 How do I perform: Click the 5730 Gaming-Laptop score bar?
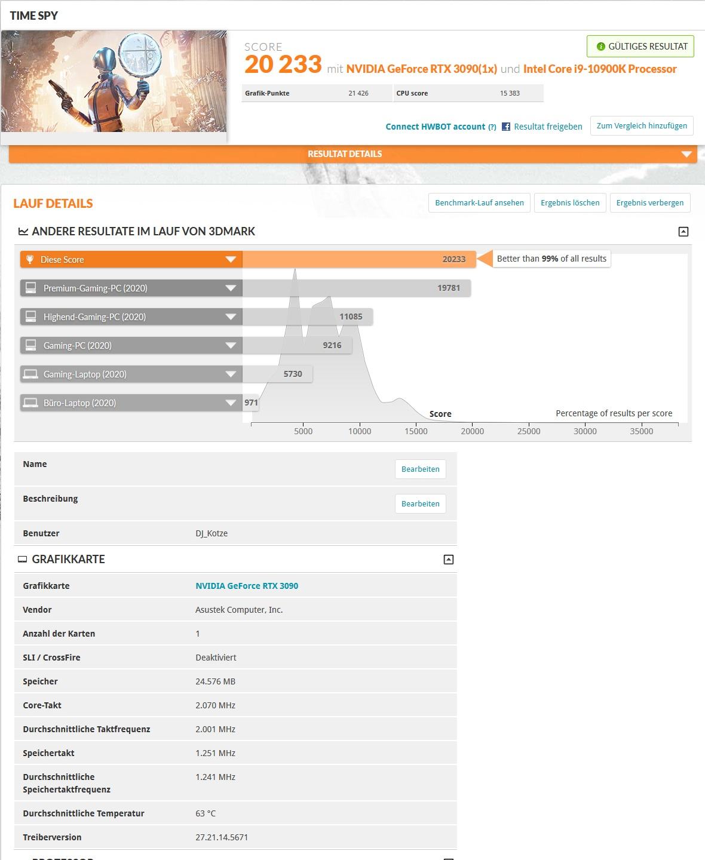(x=277, y=374)
